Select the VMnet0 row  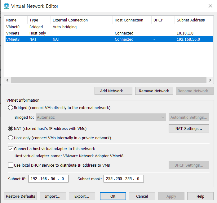coord(109,27)
